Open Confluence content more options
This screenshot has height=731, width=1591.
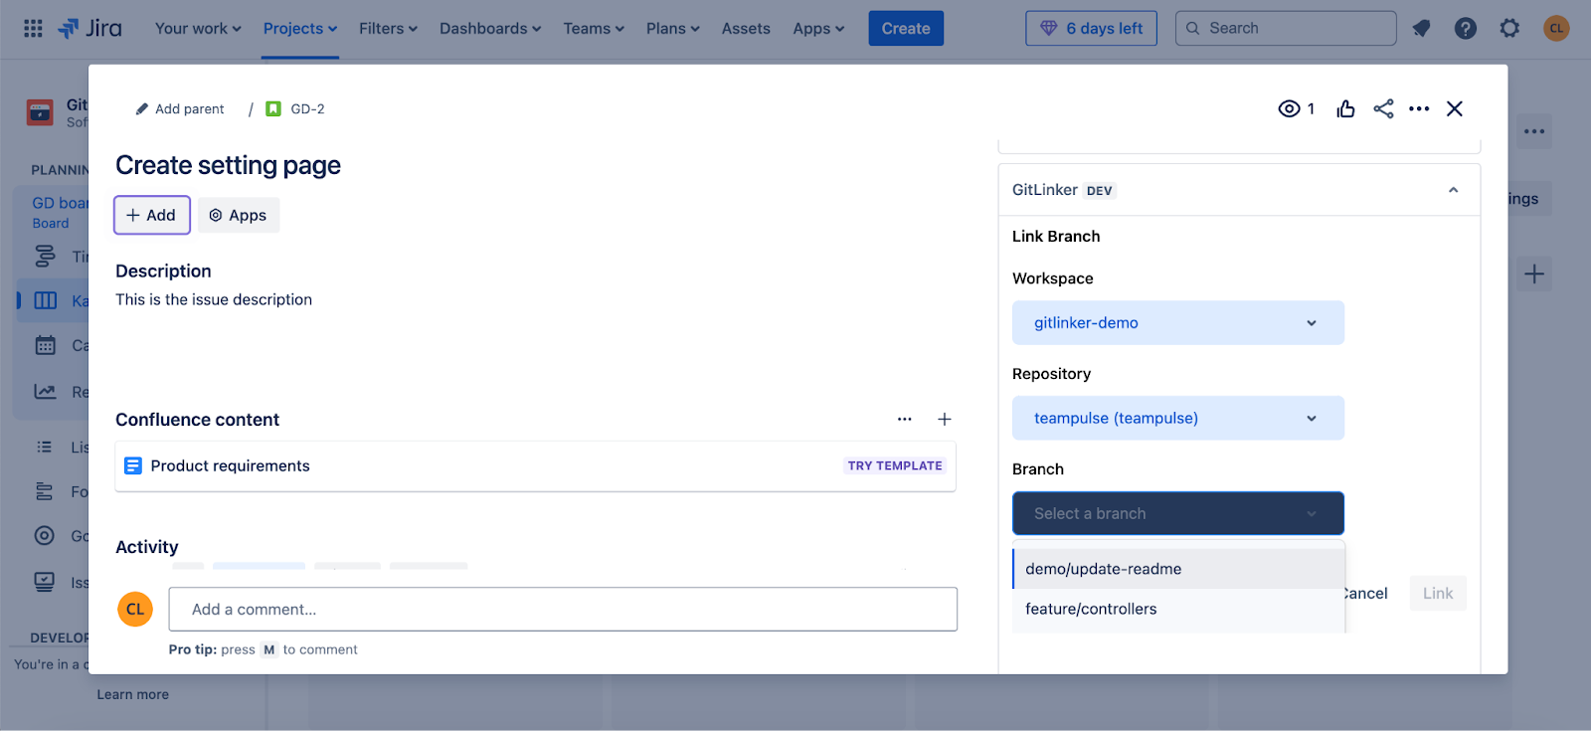[904, 420]
